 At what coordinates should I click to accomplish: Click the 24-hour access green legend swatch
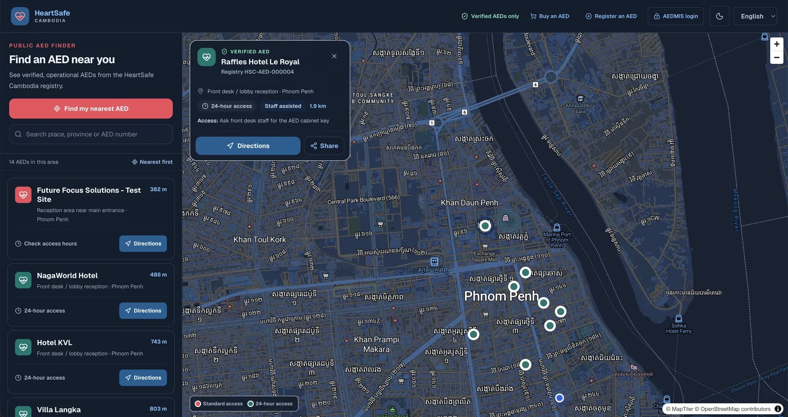click(x=250, y=404)
